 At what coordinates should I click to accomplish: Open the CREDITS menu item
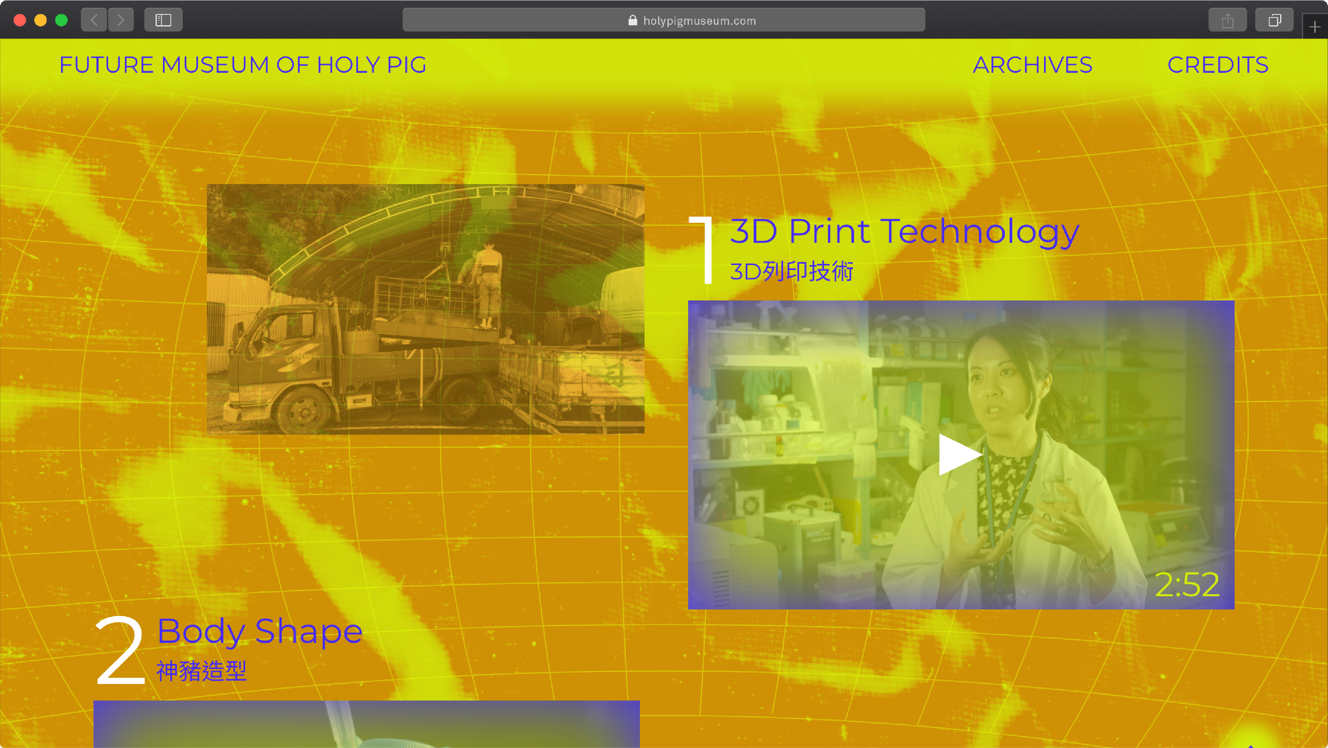pyautogui.click(x=1218, y=65)
